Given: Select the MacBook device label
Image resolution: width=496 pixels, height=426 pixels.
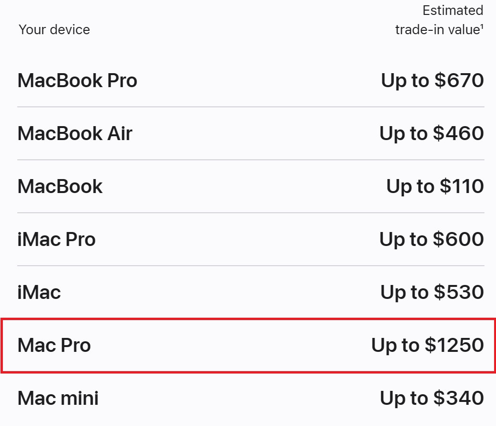Looking at the screenshot, I should click(60, 186).
